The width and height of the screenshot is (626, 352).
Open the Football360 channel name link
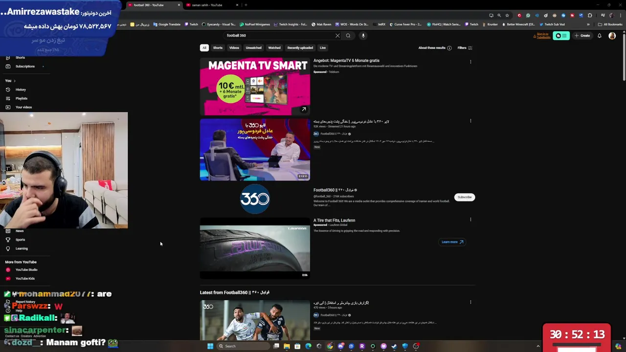(335, 190)
